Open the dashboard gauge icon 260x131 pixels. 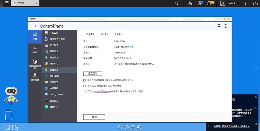tap(255, 3)
